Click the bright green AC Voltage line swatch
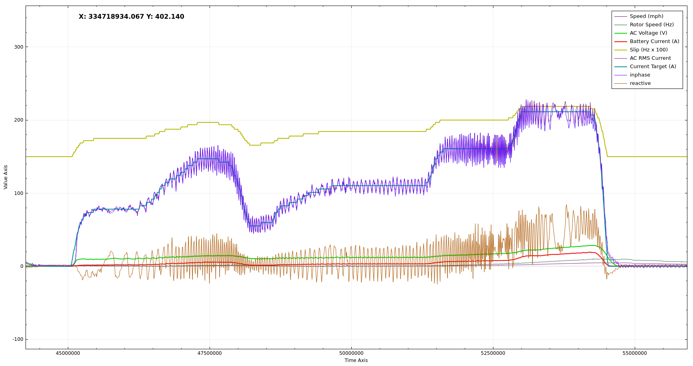This screenshot has height=366, width=693. [620, 33]
